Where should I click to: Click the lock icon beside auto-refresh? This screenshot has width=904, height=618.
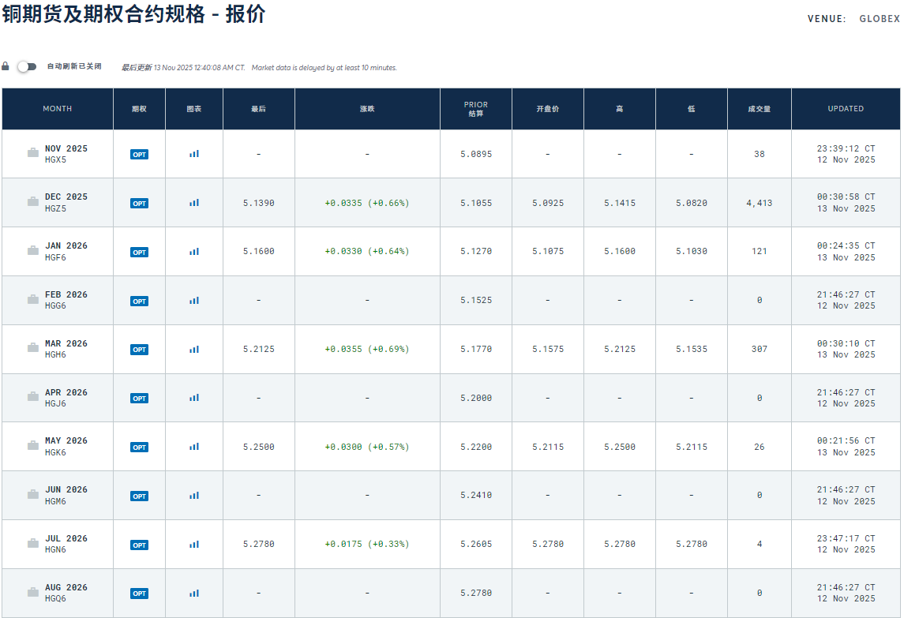[6, 66]
